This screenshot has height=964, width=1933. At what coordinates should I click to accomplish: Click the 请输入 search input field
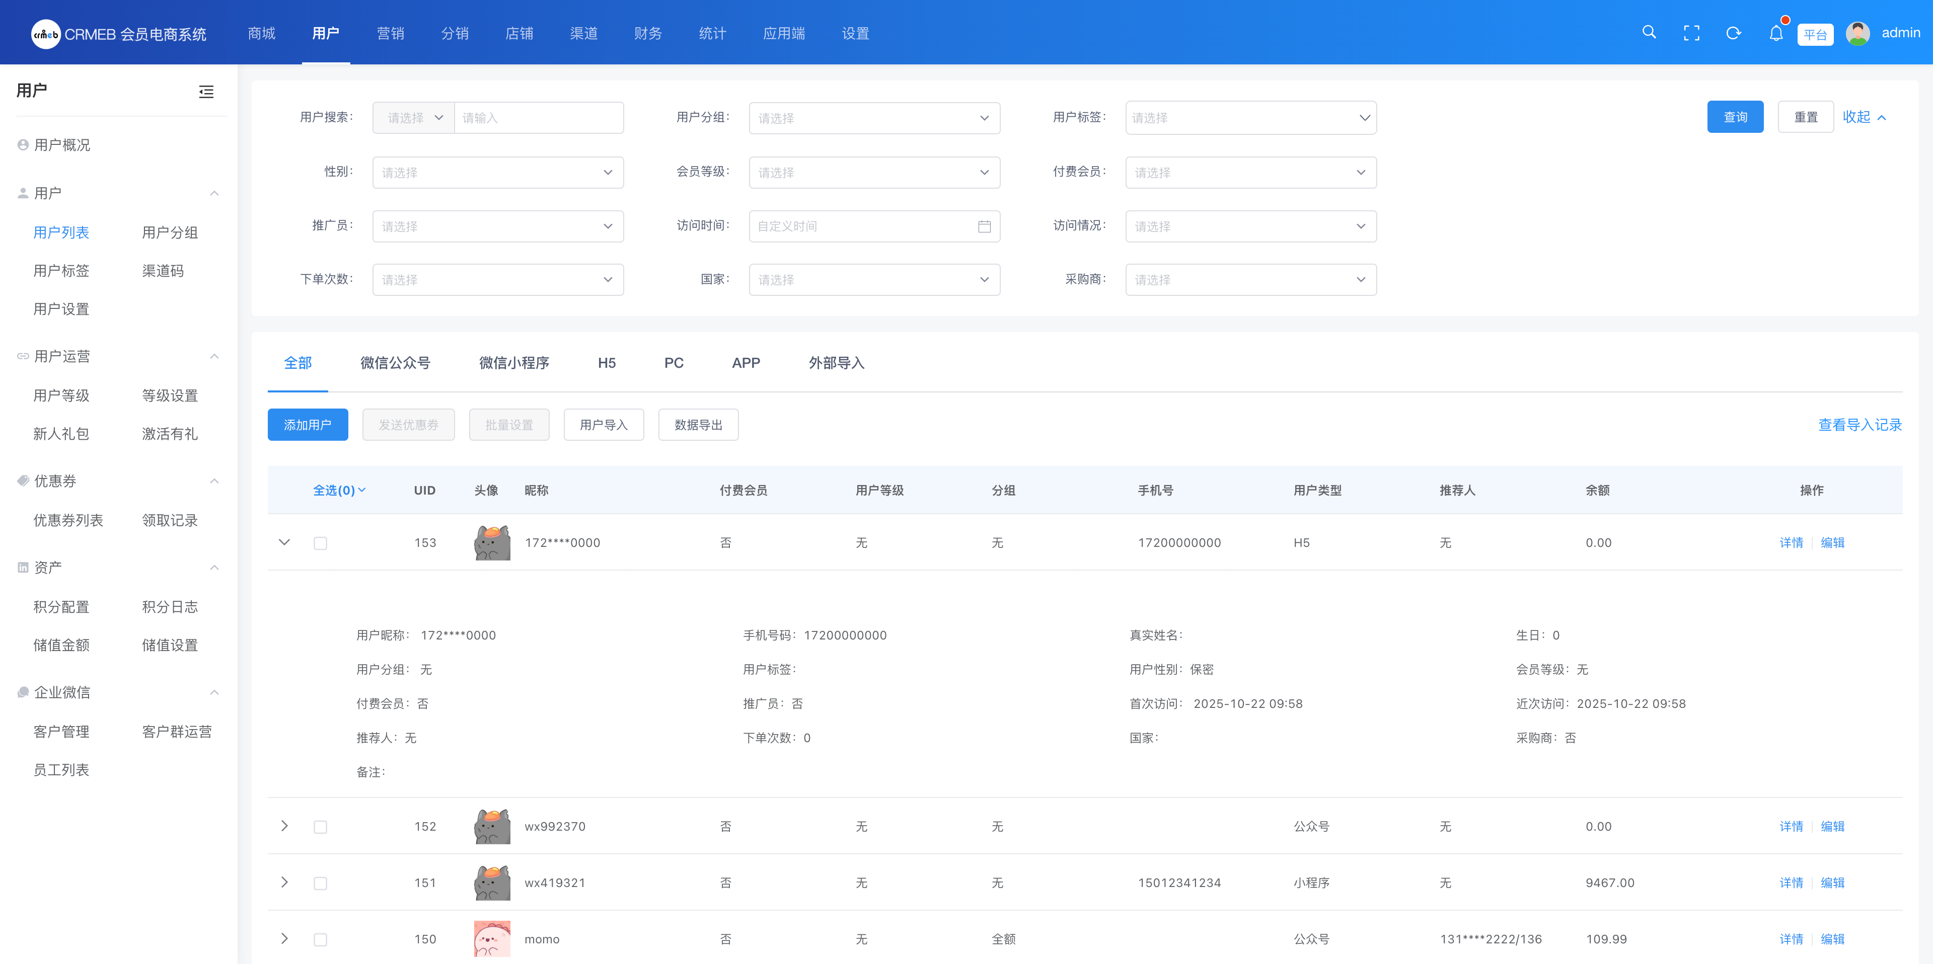point(539,117)
